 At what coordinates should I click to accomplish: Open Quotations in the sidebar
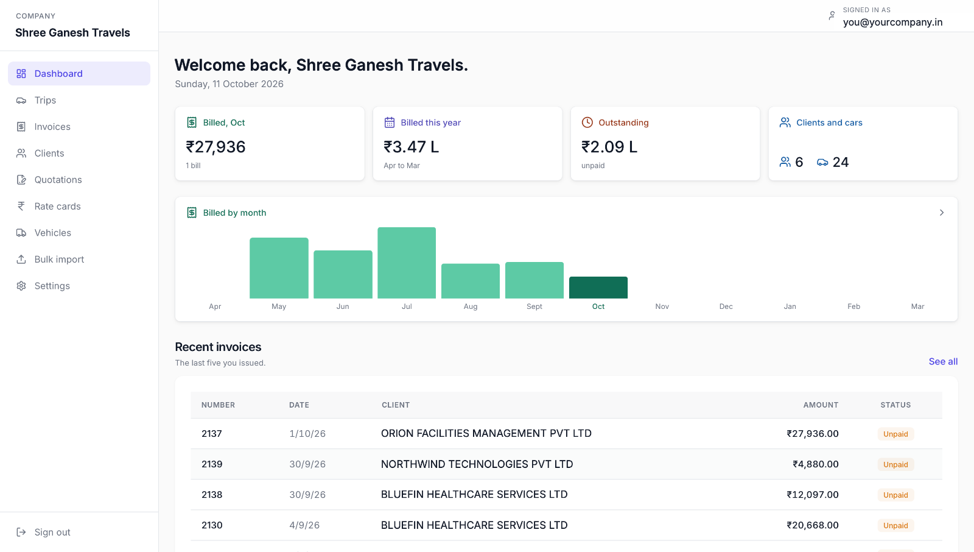79,180
